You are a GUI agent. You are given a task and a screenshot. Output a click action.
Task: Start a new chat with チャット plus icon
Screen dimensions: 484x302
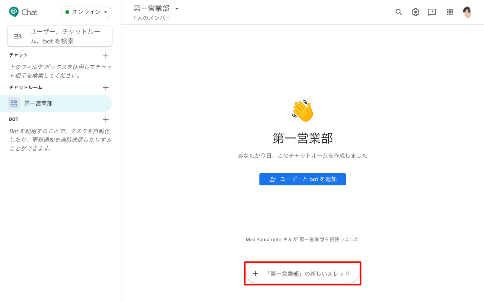coord(106,55)
